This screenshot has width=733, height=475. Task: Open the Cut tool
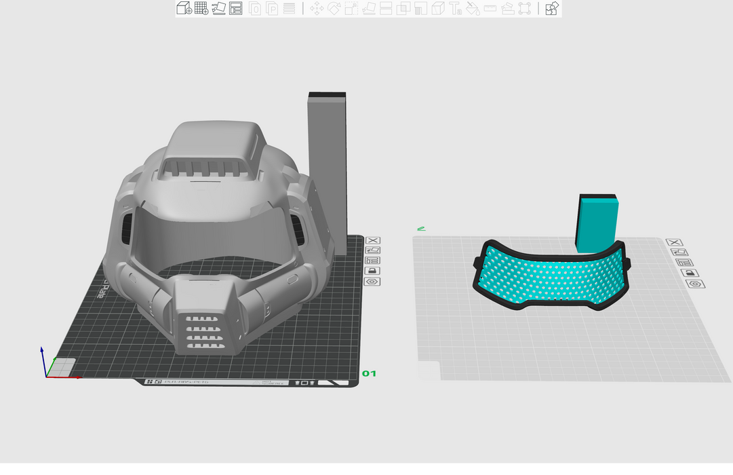(386, 9)
